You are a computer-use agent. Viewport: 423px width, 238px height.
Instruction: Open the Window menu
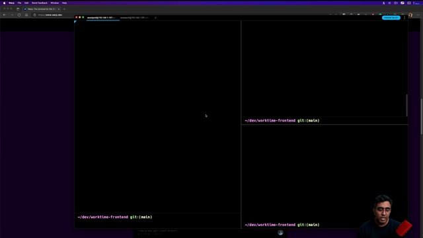click(x=54, y=3)
